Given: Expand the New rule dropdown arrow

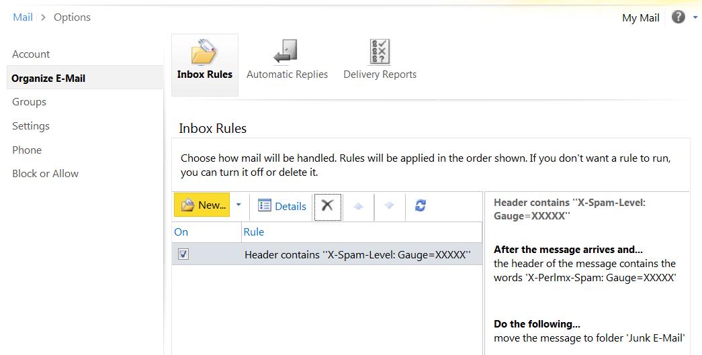Looking at the screenshot, I should (238, 205).
